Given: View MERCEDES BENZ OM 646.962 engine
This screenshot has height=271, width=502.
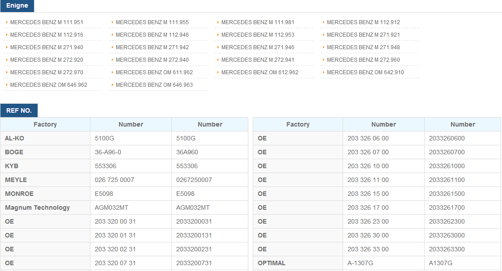Looking at the screenshot, I should (x=49, y=85).
